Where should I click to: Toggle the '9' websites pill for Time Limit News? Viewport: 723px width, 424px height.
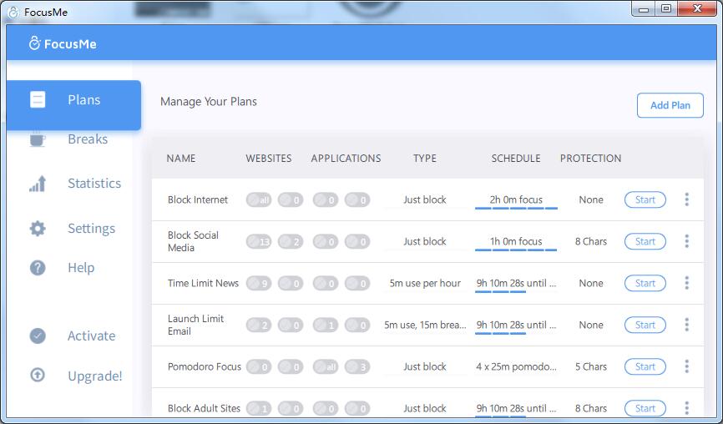(x=259, y=284)
